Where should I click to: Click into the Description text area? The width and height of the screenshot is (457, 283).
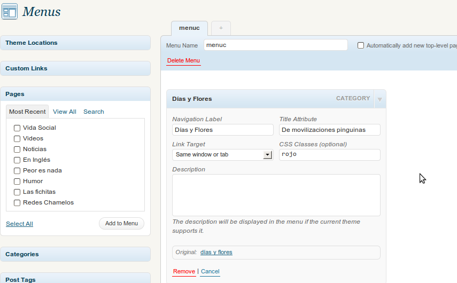click(276, 195)
